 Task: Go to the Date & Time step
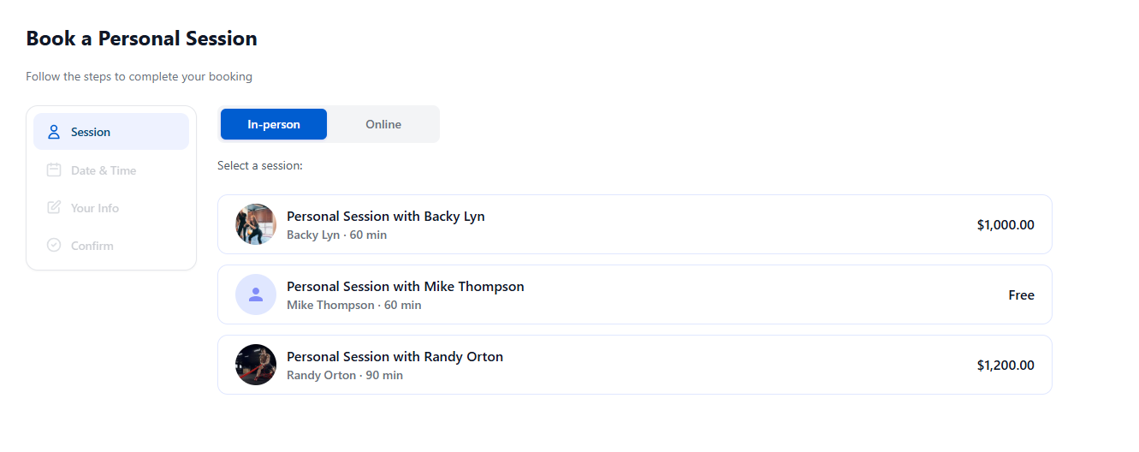(x=104, y=170)
